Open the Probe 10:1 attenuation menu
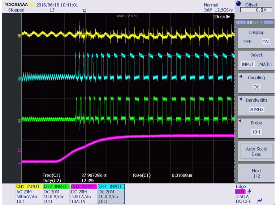276x208 pixels. 256,132
